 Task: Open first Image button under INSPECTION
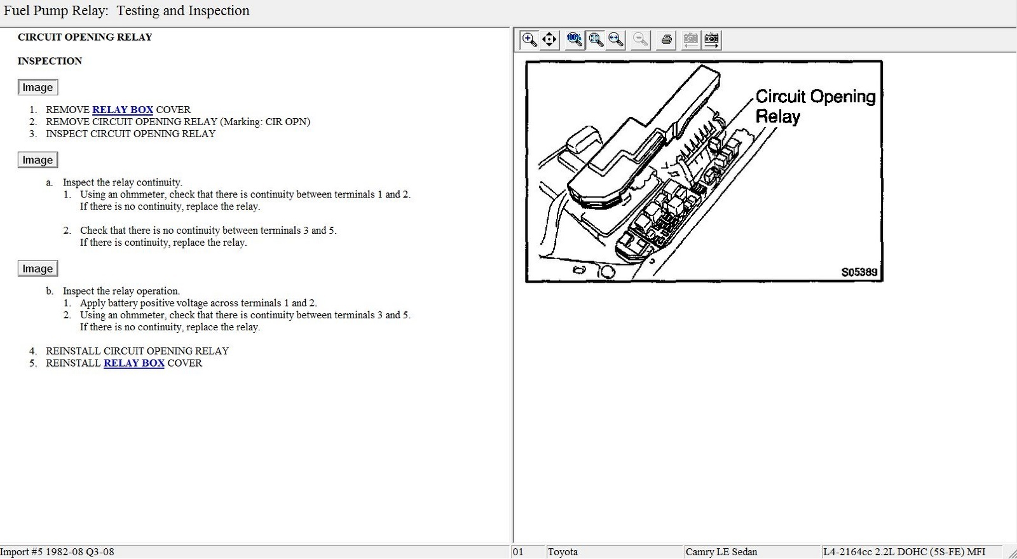[x=38, y=87]
